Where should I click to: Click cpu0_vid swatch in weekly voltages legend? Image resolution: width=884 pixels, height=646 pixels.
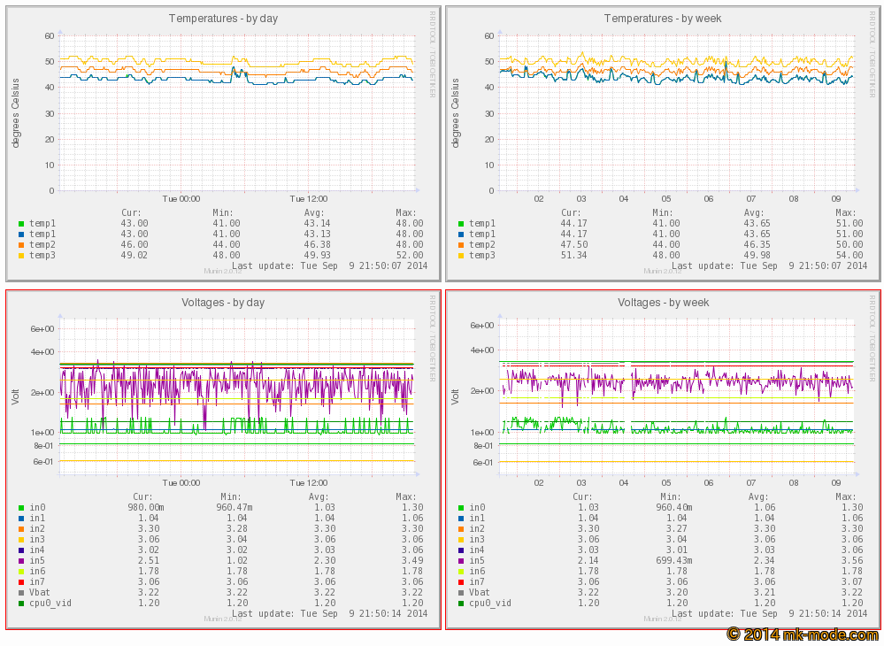click(461, 603)
